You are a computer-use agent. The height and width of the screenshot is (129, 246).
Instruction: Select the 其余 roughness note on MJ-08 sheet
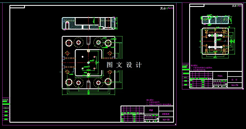237,6
